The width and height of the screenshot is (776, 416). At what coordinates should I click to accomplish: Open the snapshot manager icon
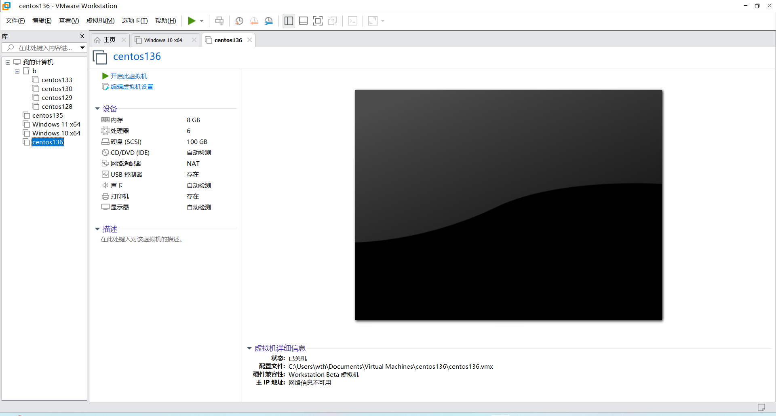pos(269,21)
